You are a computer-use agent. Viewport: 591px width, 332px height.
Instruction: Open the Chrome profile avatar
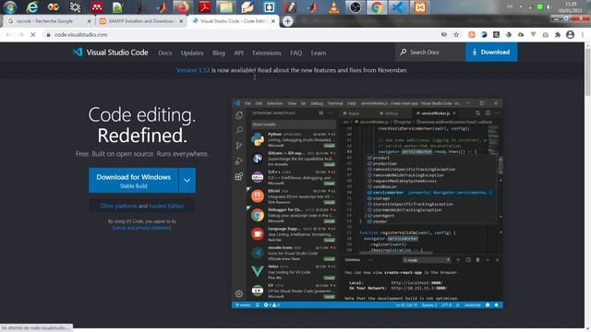click(x=571, y=35)
